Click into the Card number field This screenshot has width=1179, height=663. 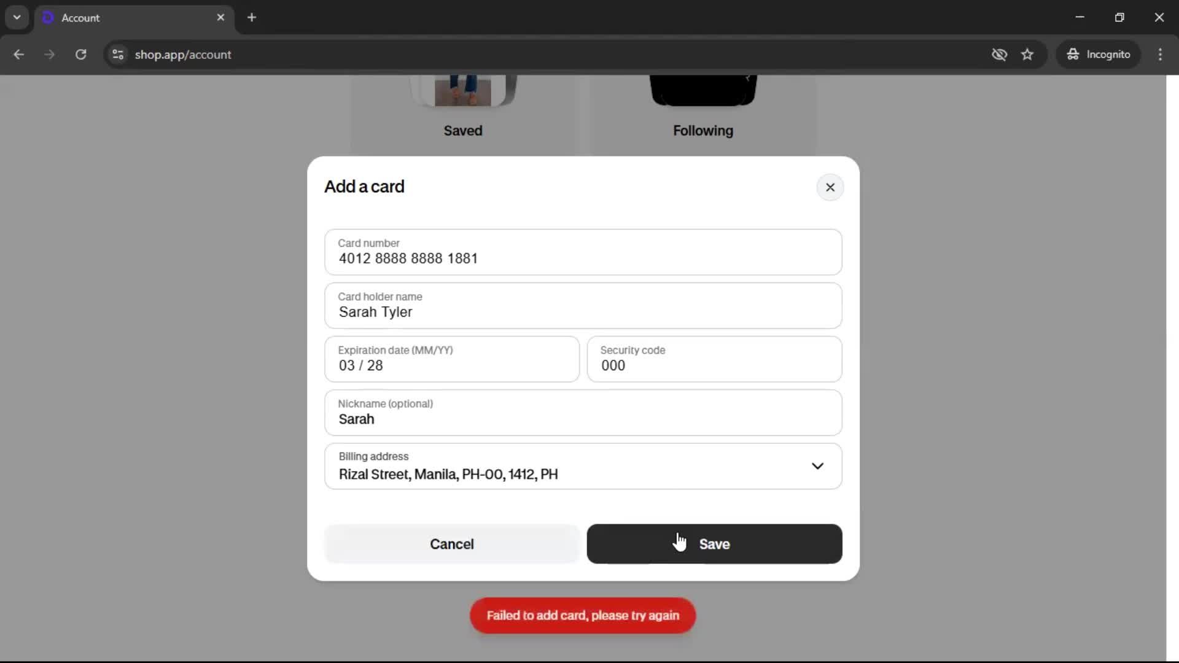pyautogui.click(x=583, y=252)
